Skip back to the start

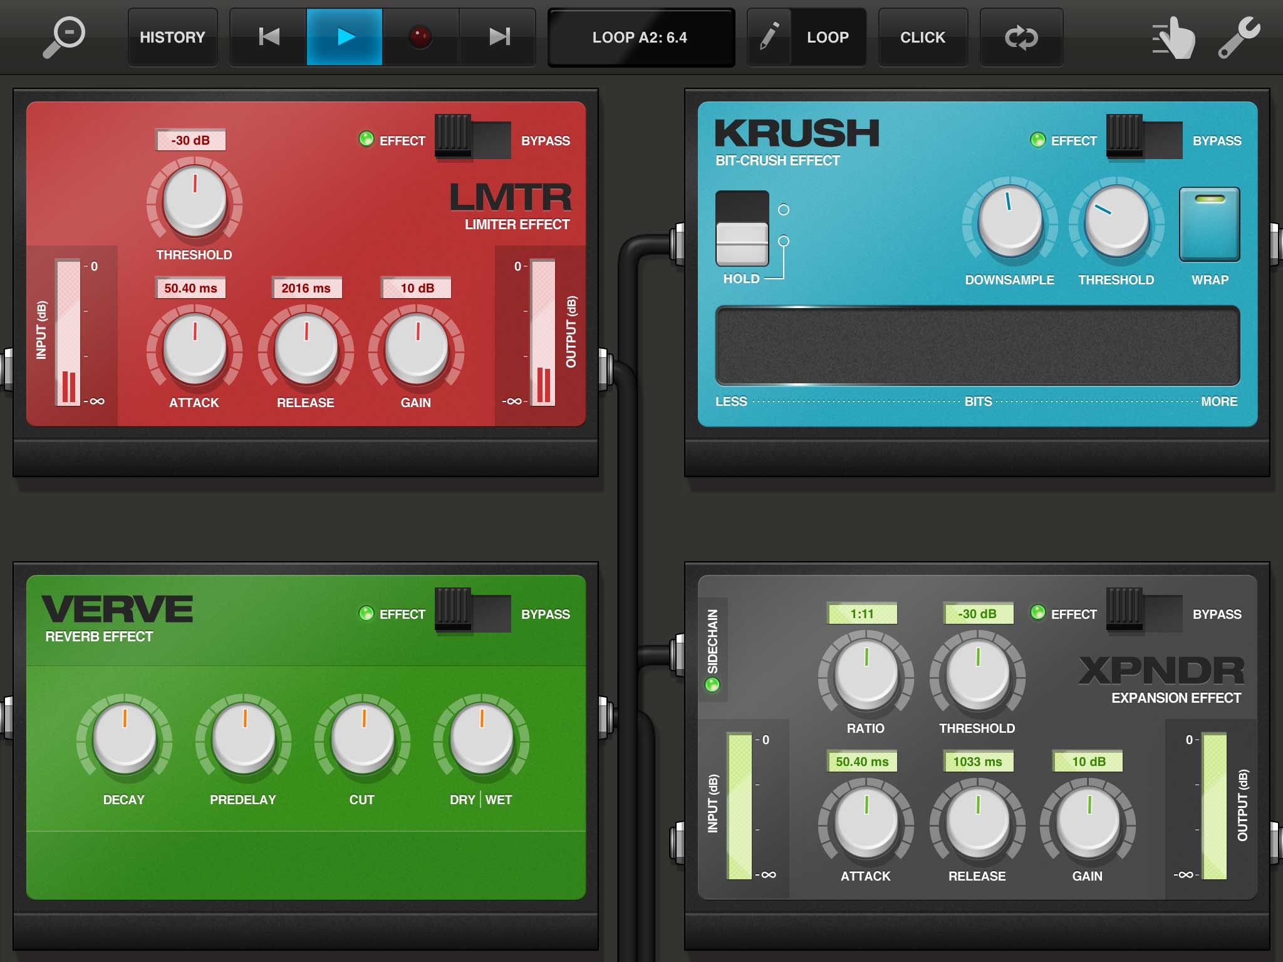269,37
